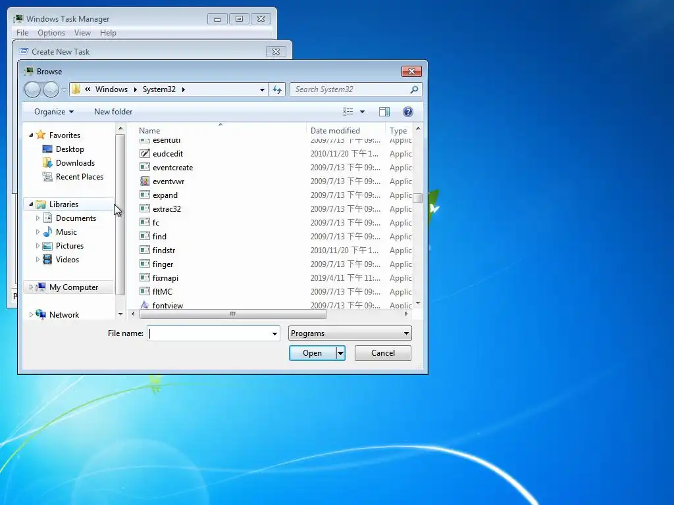
Task: Select the findstr file icon
Action: pyautogui.click(x=145, y=249)
